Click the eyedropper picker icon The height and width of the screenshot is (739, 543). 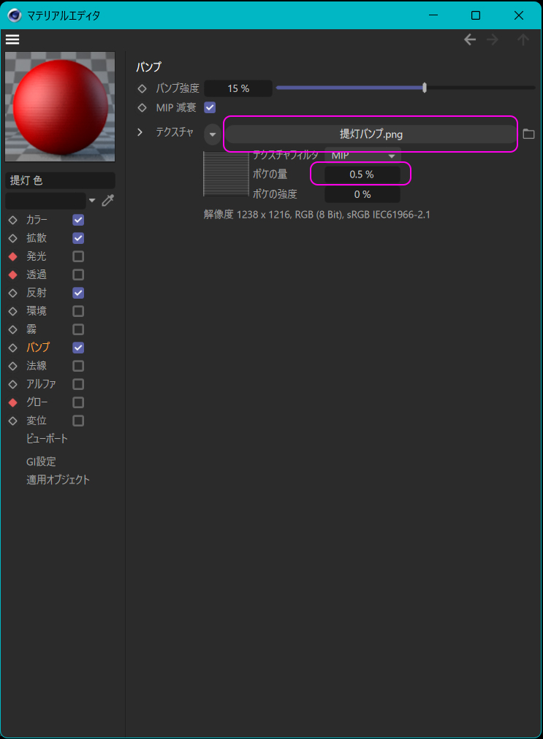pos(107,200)
